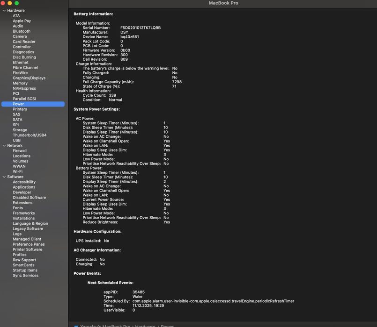377x327 pixels.
Task: Open Sync Services entry
Action: point(25,276)
